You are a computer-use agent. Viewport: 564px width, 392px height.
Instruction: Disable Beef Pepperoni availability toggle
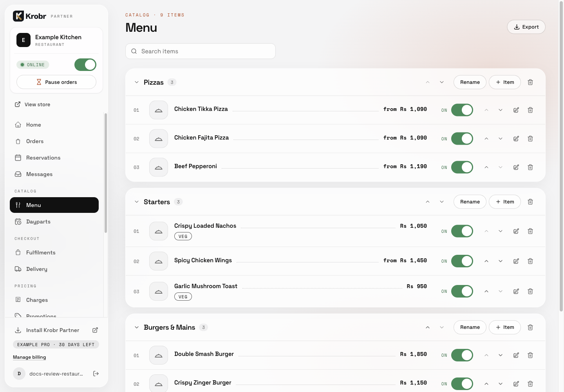tap(462, 167)
